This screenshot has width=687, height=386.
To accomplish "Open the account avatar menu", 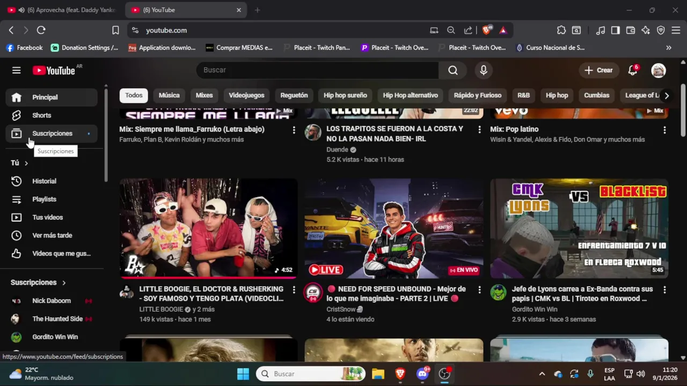I will [x=659, y=70].
